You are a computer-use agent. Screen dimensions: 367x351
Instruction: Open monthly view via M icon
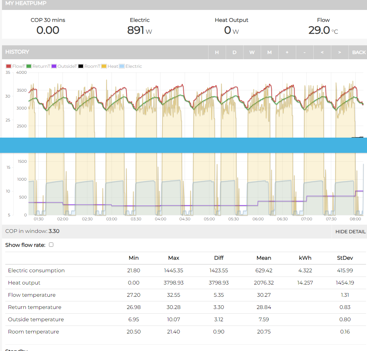click(269, 52)
